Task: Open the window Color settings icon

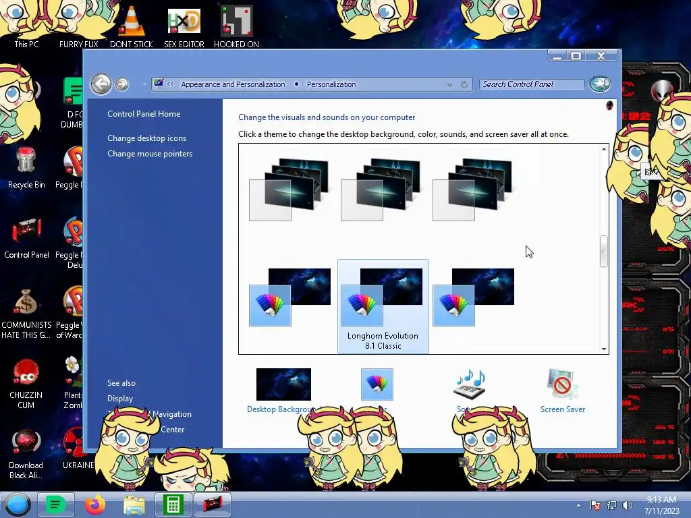Action: 377,384
